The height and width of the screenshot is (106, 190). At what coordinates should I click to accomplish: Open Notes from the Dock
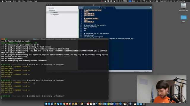91,104
